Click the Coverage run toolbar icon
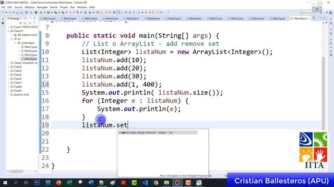Screen dimensions: 334x187 56,12
